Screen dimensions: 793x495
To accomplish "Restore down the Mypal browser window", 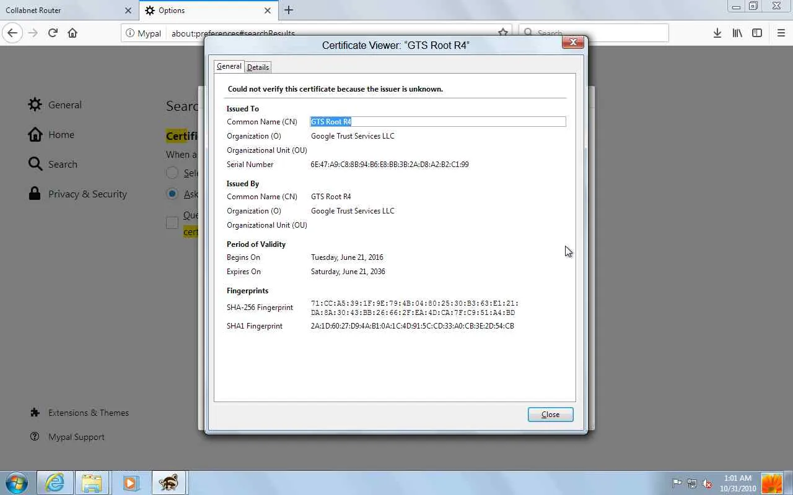I will click(753, 7).
